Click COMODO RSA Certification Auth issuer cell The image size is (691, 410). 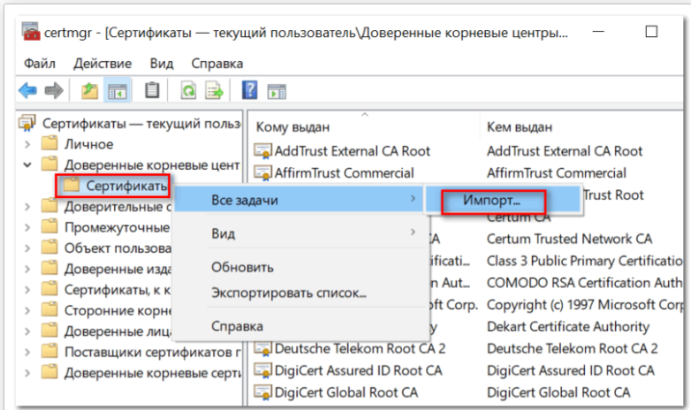click(x=584, y=283)
